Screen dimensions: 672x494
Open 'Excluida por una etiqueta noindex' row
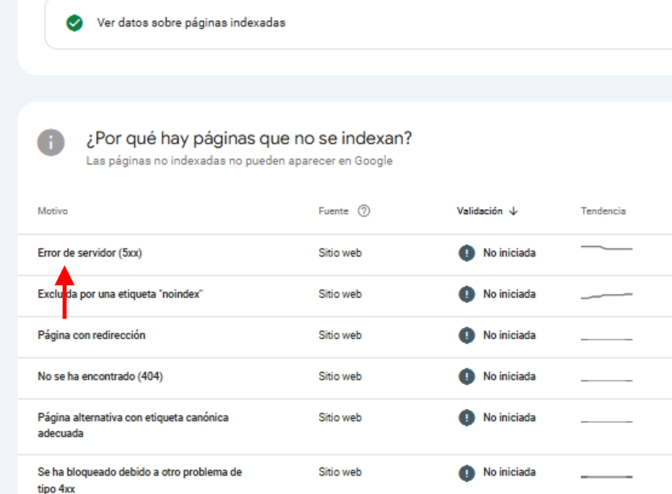(120, 294)
